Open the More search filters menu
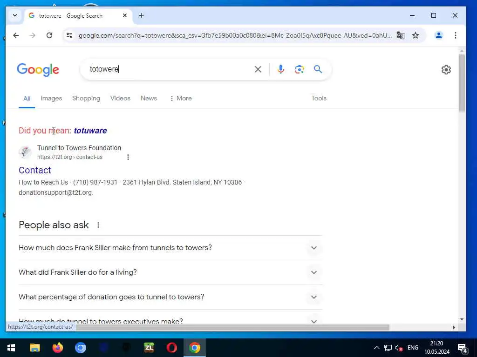The height and width of the screenshot is (357, 477). 181,99
